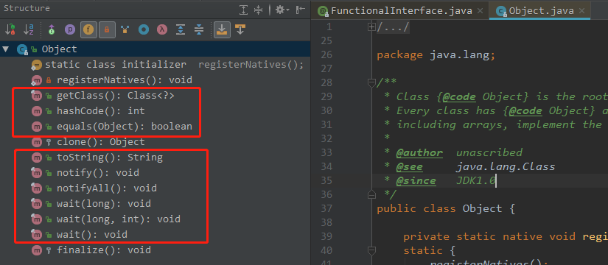The height and width of the screenshot is (265, 608).
Task: Select registerNatives(): void method
Action: click(155, 80)
